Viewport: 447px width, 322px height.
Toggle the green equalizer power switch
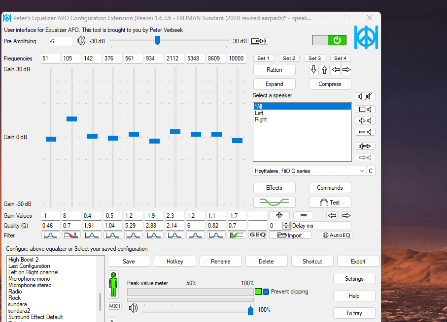click(x=329, y=40)
